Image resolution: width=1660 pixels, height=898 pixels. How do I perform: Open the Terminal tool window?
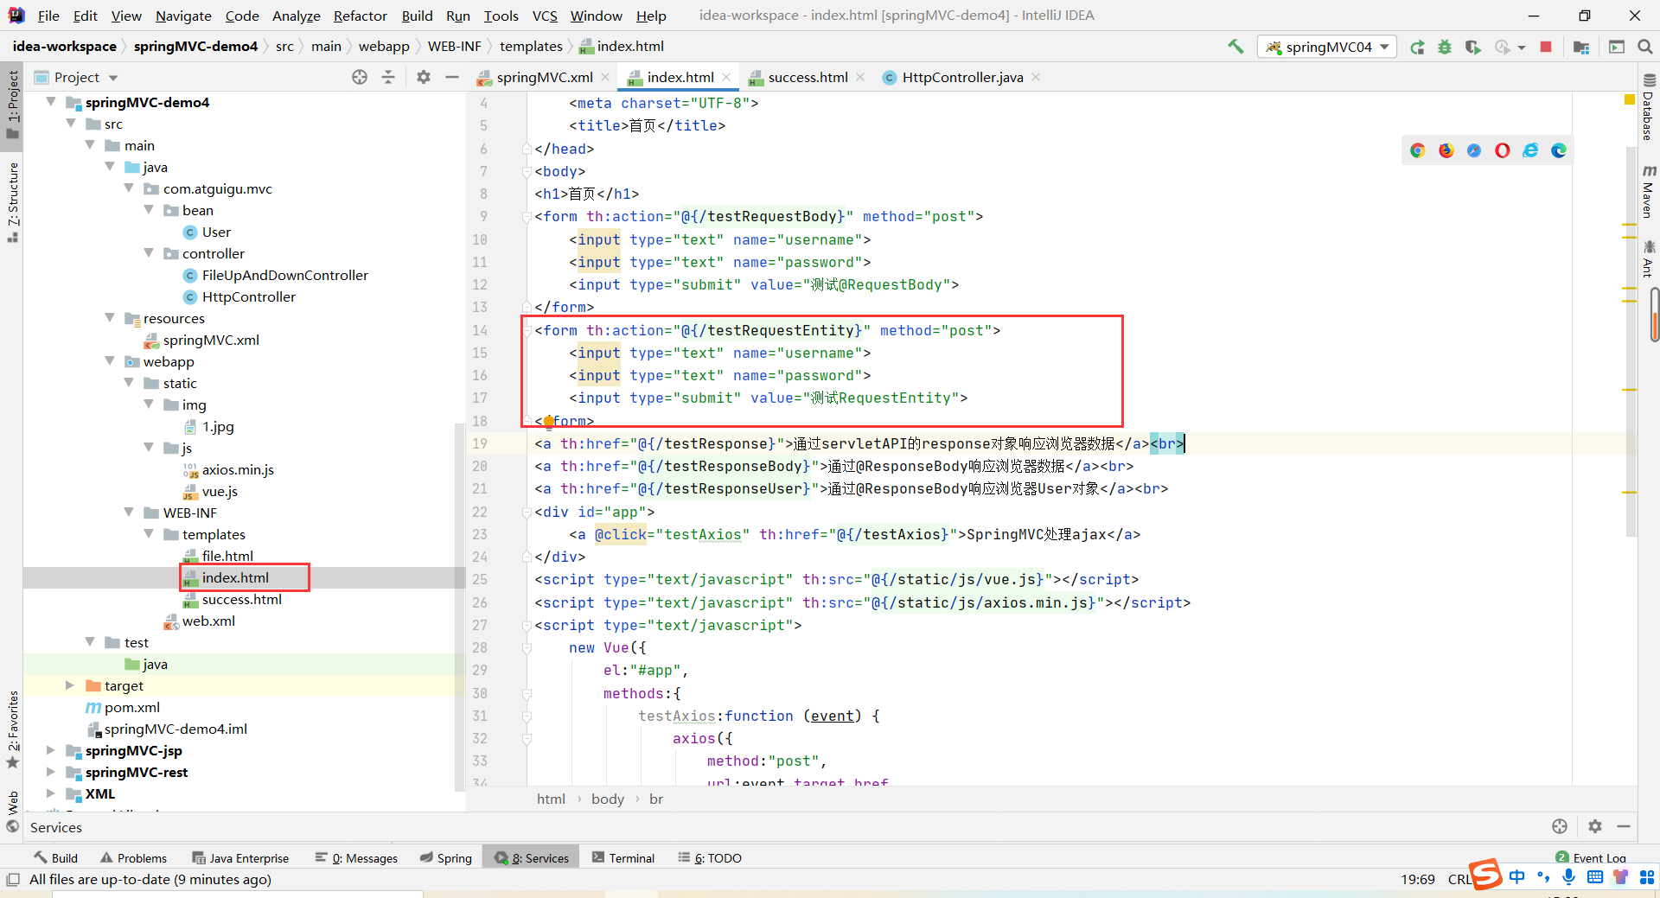[623, 857]
